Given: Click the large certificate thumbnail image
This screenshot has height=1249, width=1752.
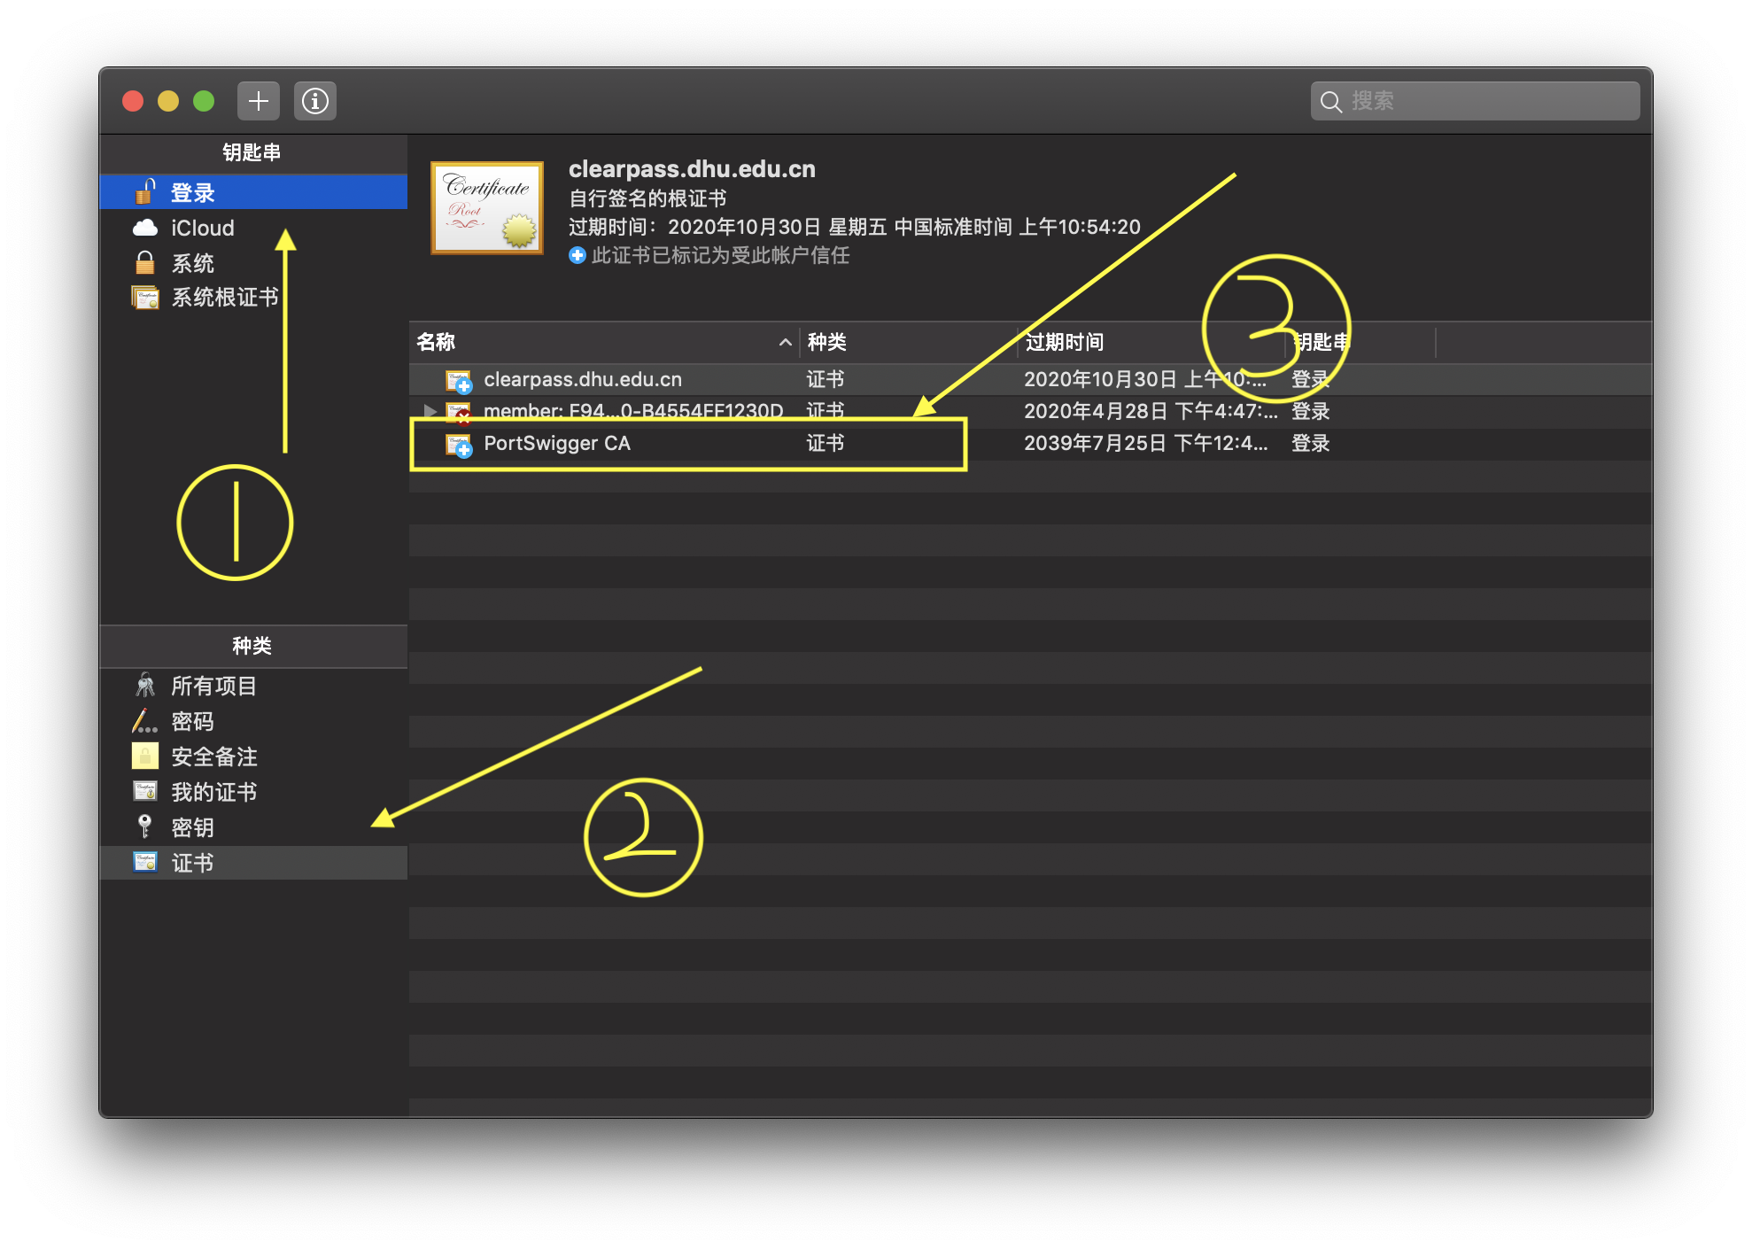Looking at the screenshot, I should (486, 208).
